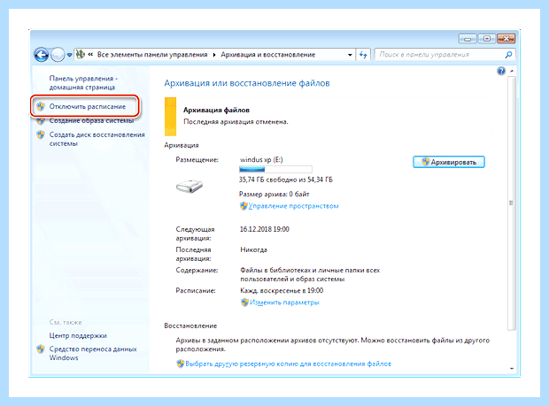This screenshot has width=549, height=406.
Task: Click the vertical scrollbar thumb
Action: (512, 203)
